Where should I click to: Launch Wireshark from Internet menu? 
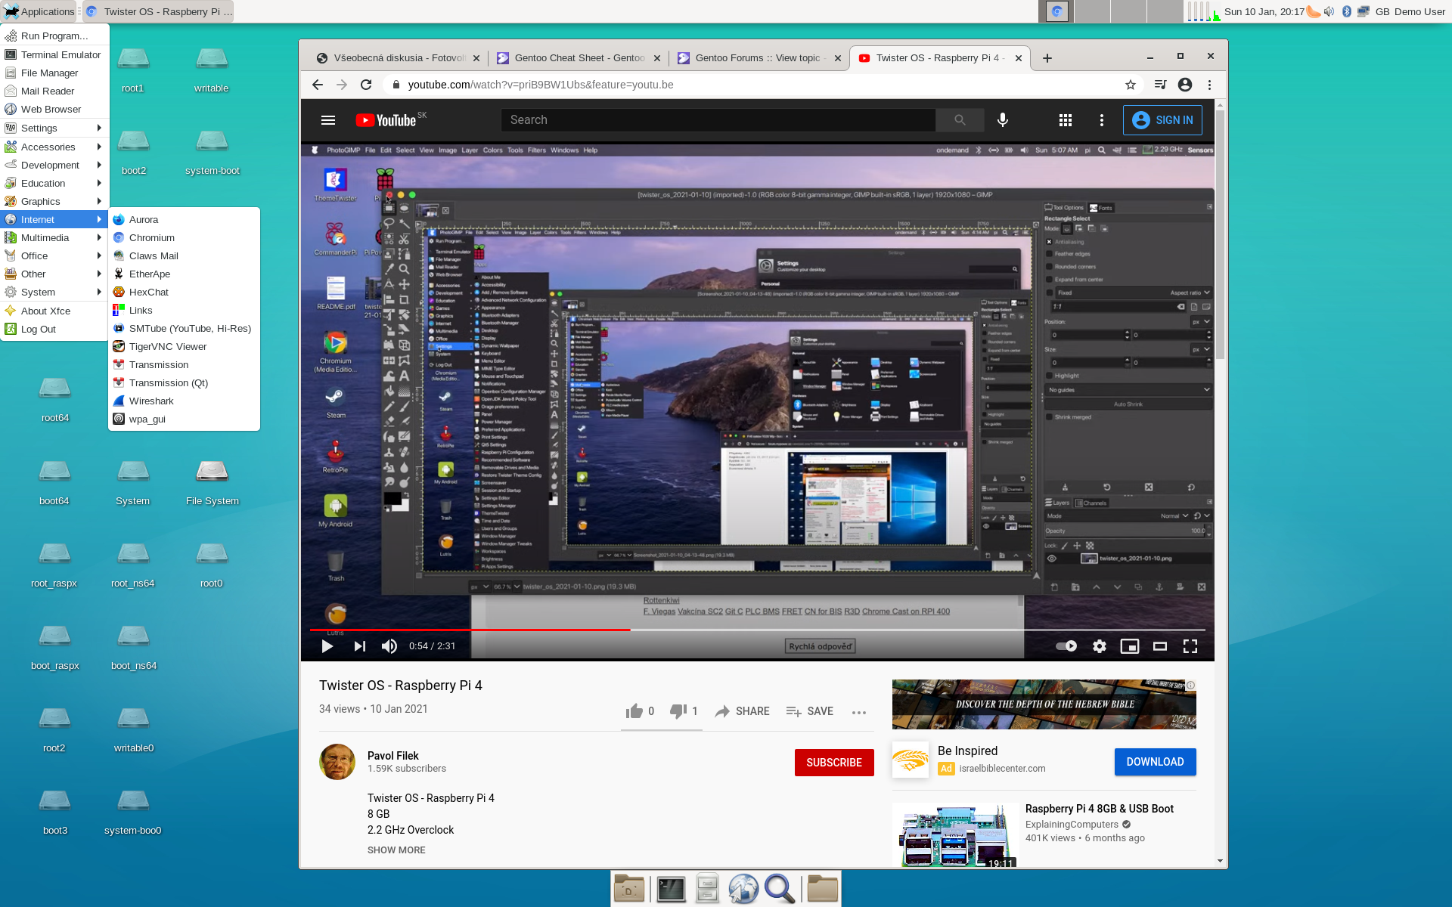click(151, 401)
